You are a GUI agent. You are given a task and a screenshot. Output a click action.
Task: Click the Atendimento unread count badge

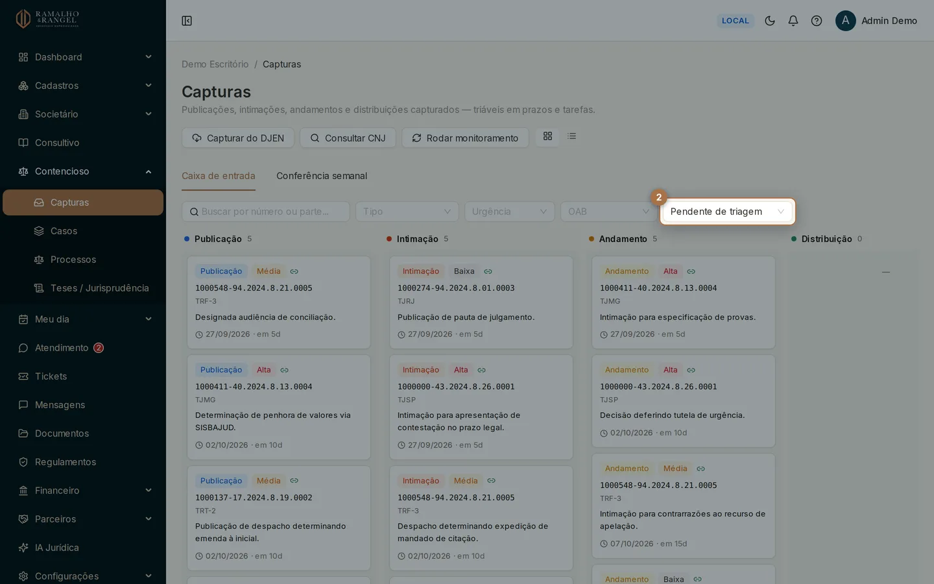[x=99, y=348]
